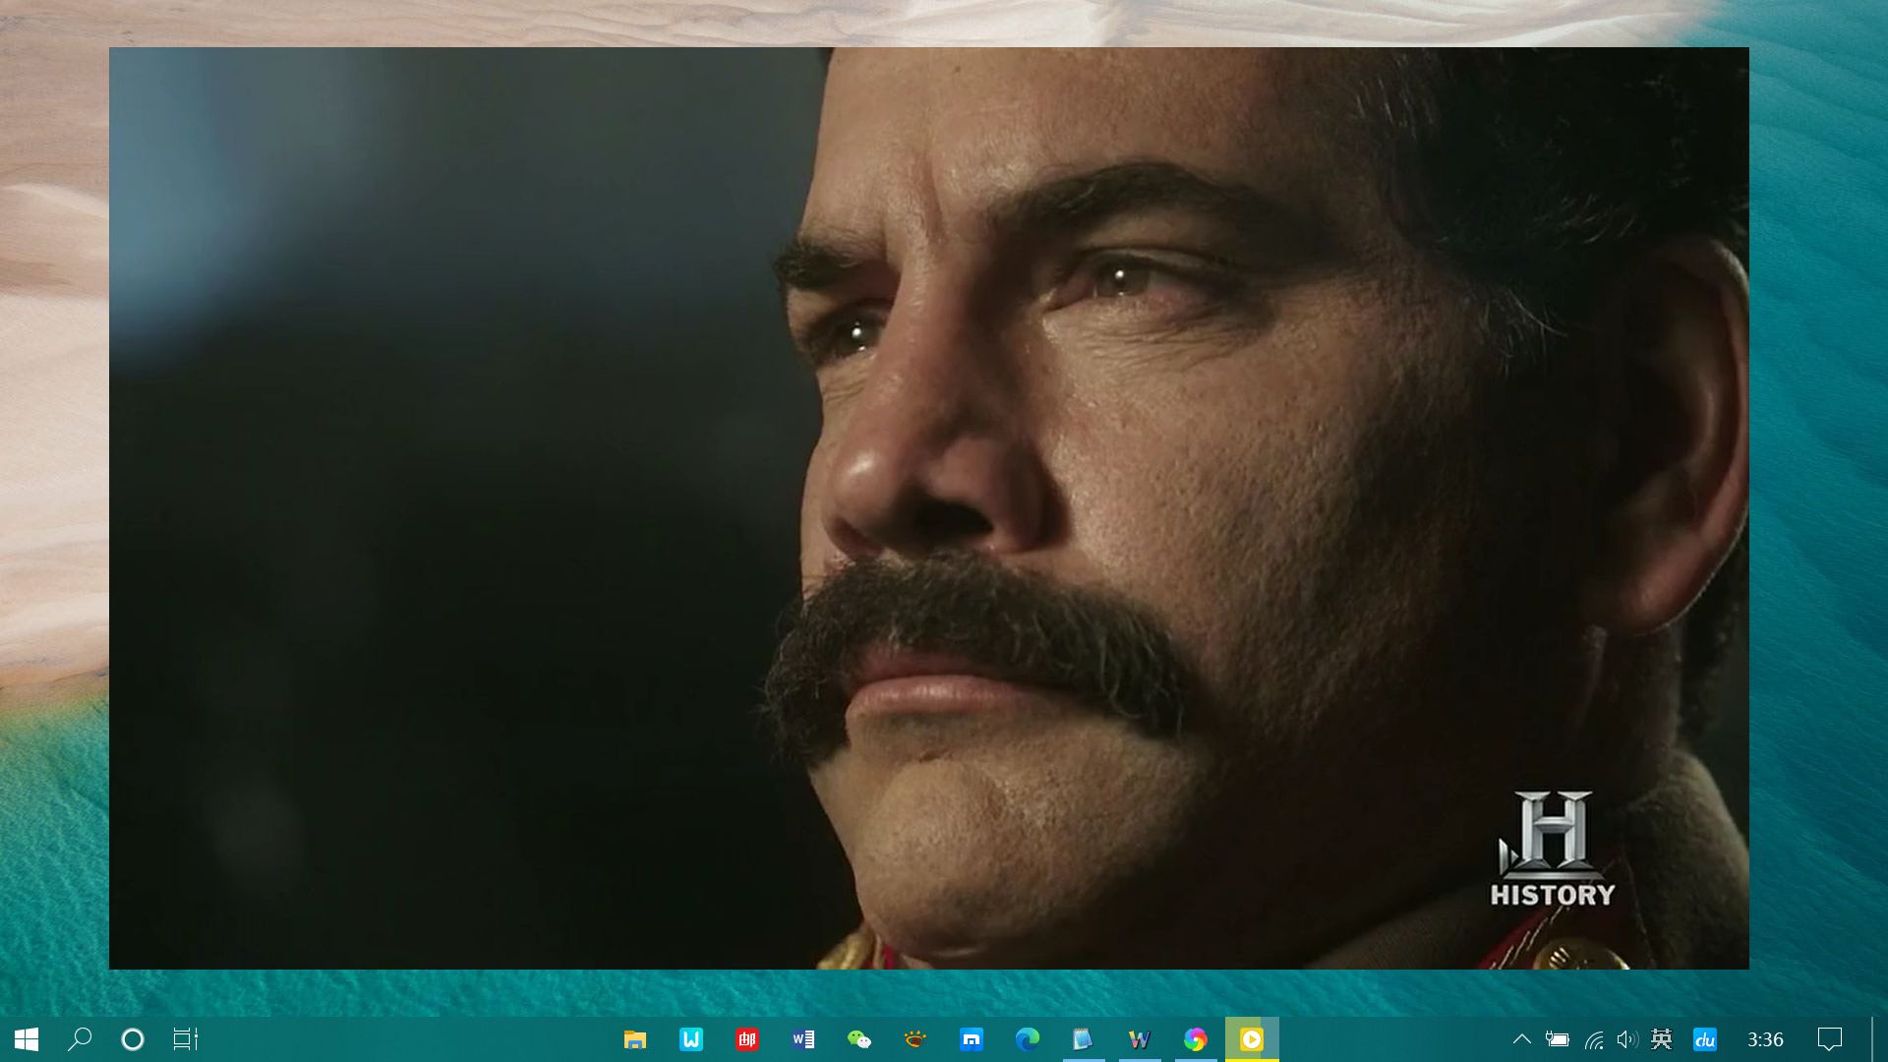The width and height of the screenshot is (1888, 1062).
Task: Open the volume speaker control
Action: [1627, 1039]
